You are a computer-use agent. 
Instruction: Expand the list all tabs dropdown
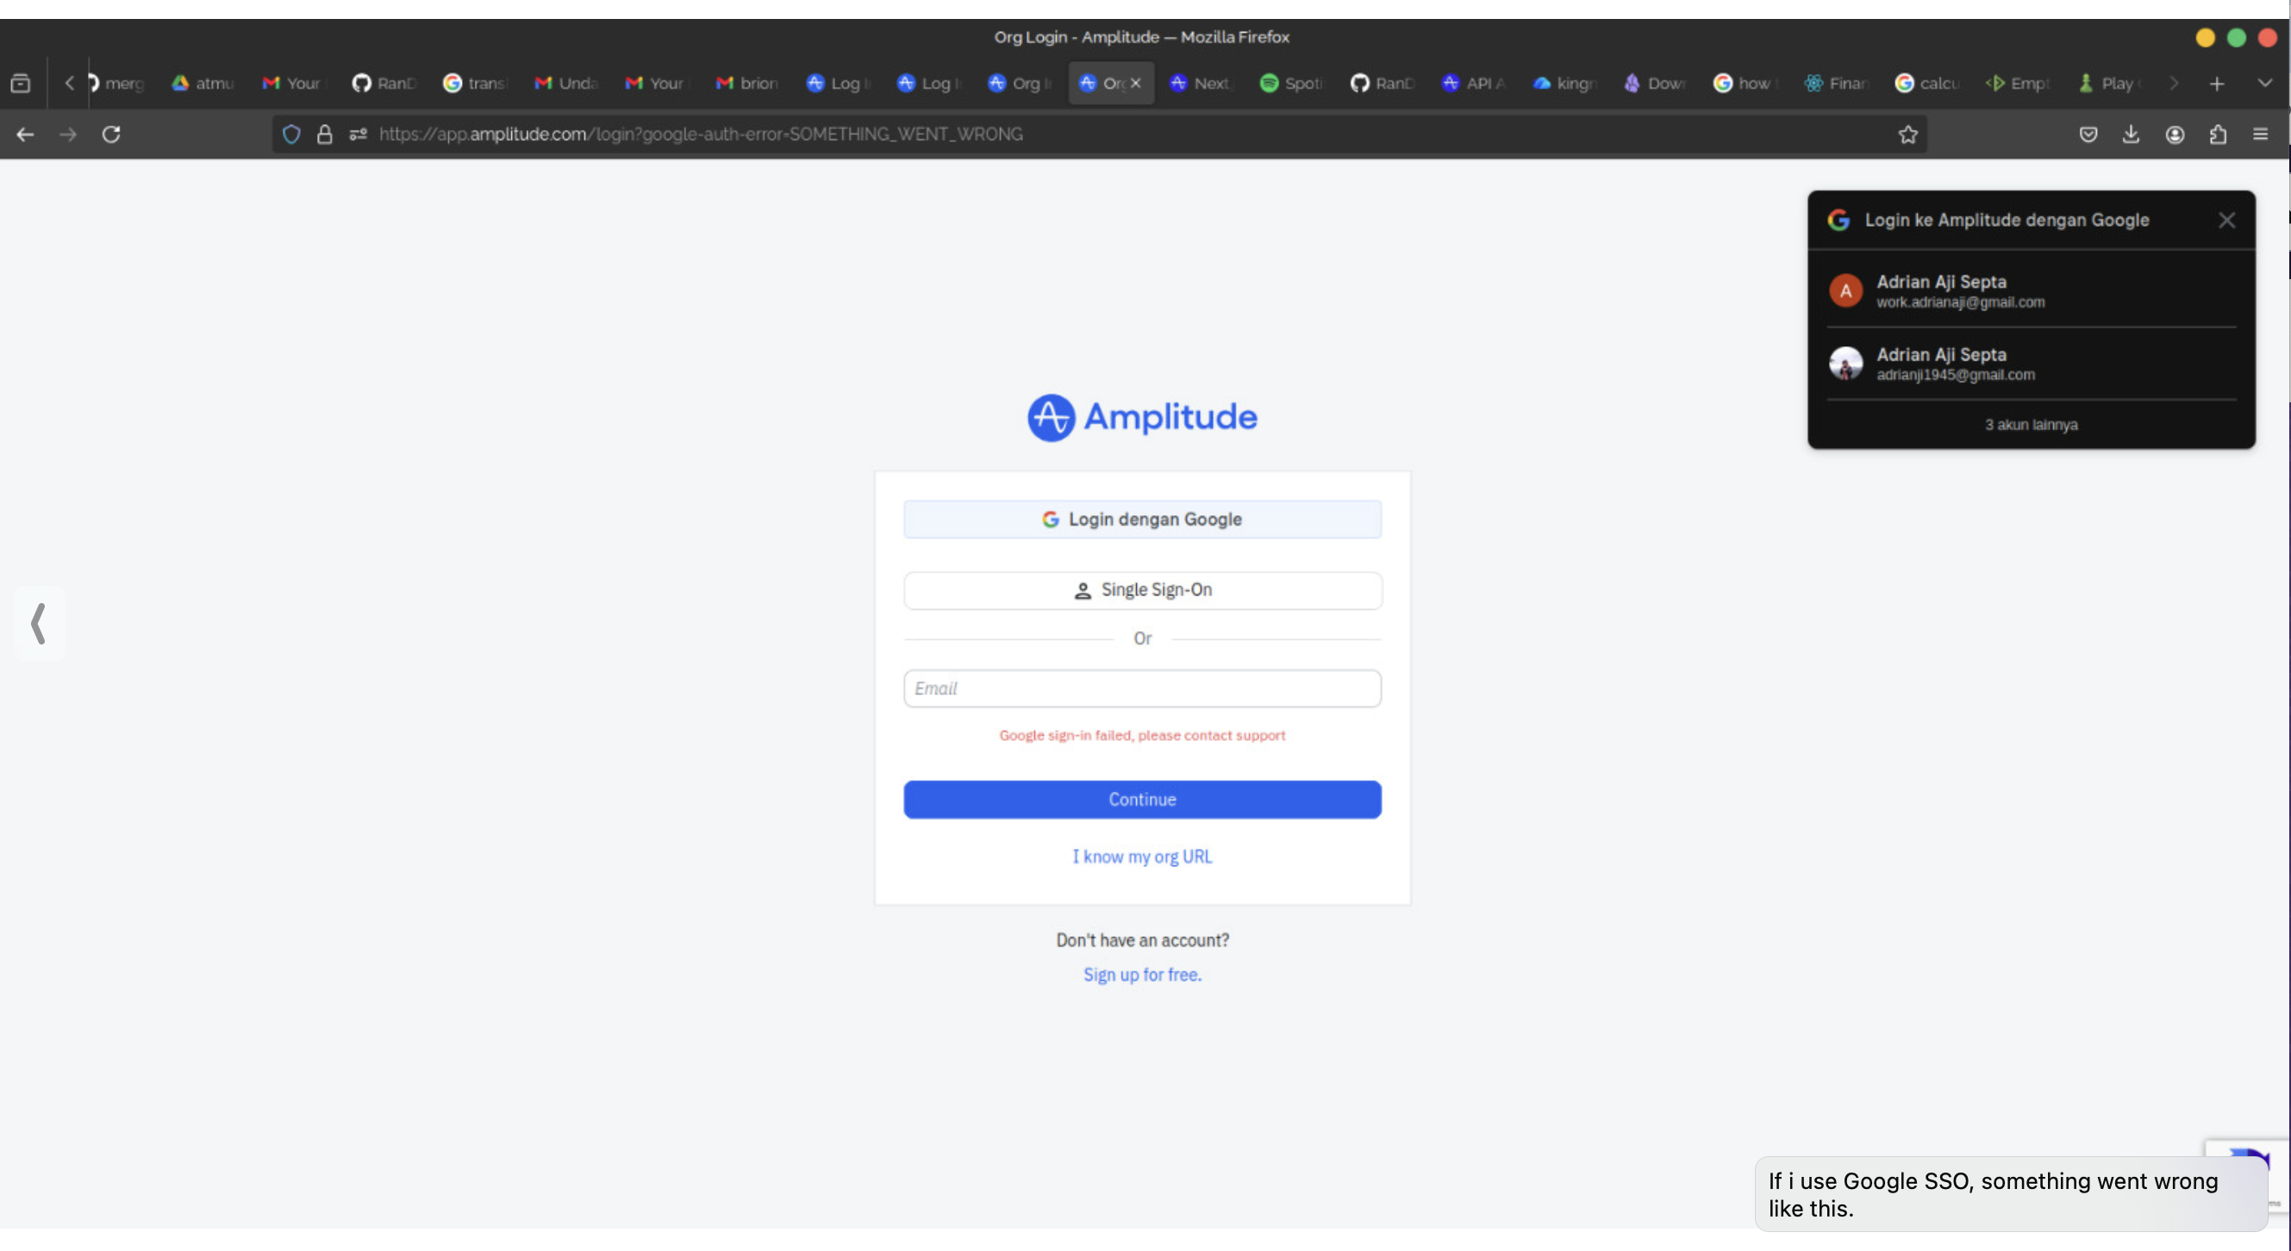(2264, 83)
